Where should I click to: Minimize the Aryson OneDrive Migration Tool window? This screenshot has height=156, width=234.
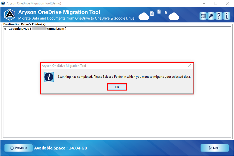(204, 3)
